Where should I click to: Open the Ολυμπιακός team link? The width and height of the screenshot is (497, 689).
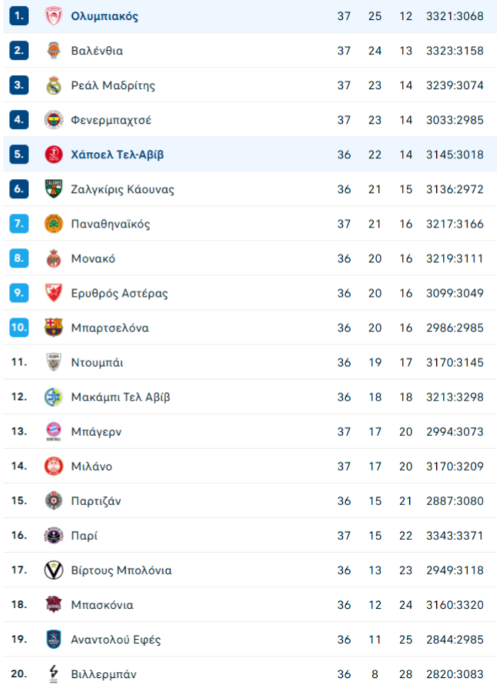[x=104, y=16]
